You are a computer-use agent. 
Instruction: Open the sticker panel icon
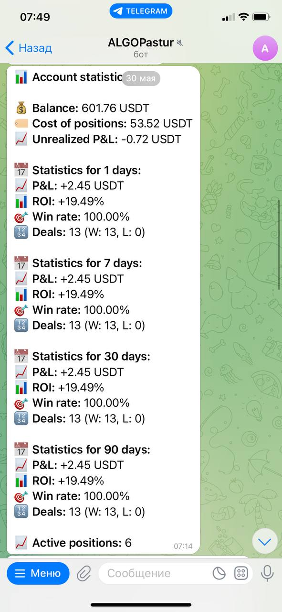tap(219, 573)
